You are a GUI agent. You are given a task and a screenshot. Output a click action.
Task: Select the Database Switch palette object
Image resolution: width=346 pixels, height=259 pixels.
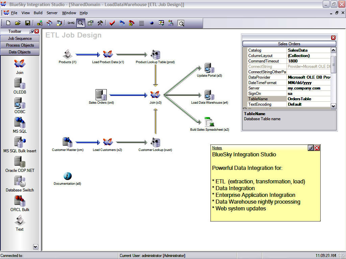pyautogui.click(x=20, y=184)
